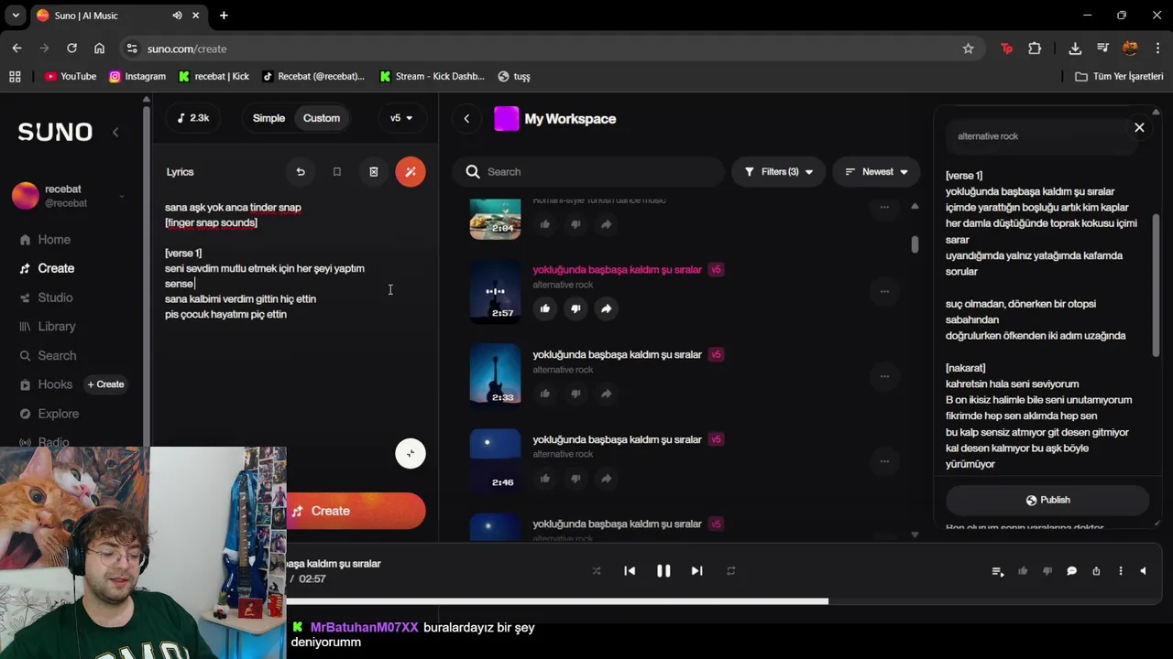Viewport: 1173px width, 659px height.
Task: Like the 2:04 dance music song
Action: click(545, 224)
